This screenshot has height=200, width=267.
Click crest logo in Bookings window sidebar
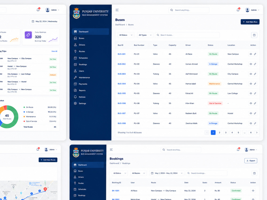coord(76,152)
